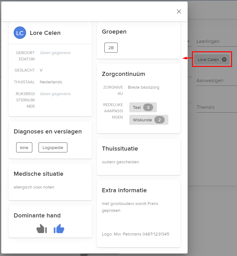Click the Medische situatie heading
Screen dimensions: 237x256
point(39,174)
